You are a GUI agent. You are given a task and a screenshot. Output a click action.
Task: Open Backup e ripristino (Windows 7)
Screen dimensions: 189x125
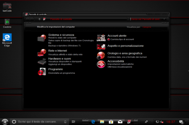pyautogui.click(x=64, y=46)
